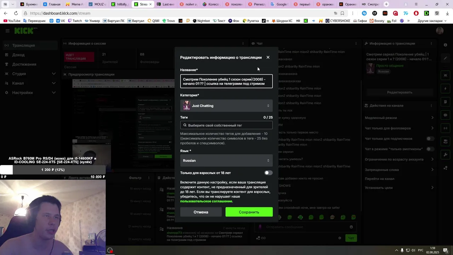
Task: Expand Ограничение по возрасту аккаунта option
Action: (400, 159)
